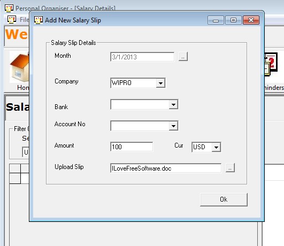This screenshot has height=246, width=284.
Task: Click the Personal Organiser window icon
Action: [x=9, y=8]
